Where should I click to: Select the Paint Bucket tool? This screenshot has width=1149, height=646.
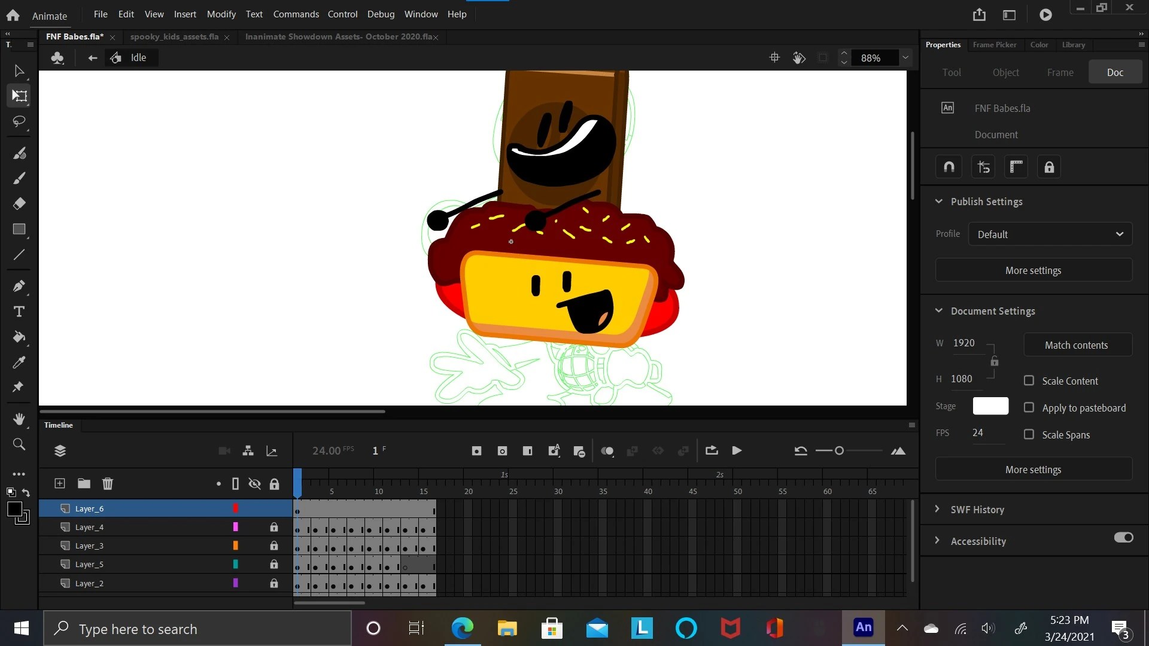coord(19,337)
